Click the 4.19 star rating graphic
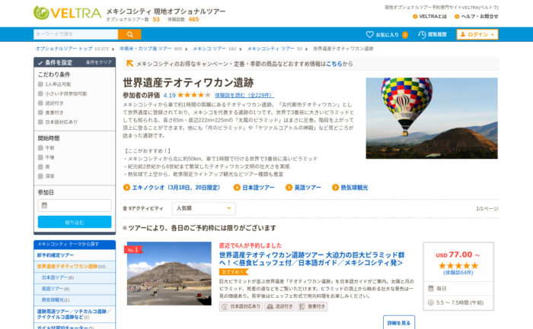The image size is (533, 329). point(193,95)
